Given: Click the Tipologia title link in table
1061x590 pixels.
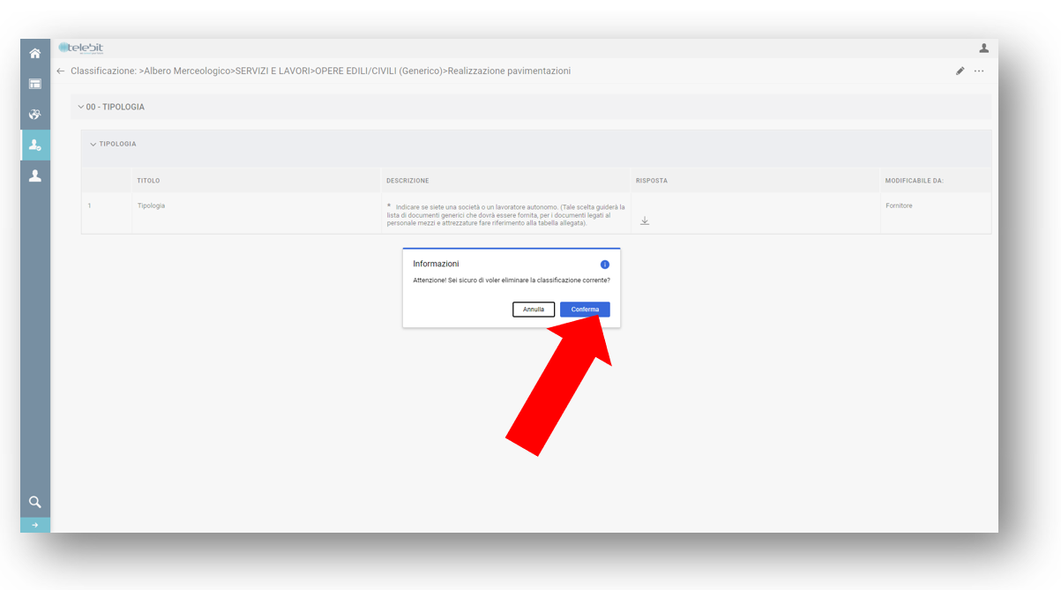Looking at the screenshot, I should [151, 206].
